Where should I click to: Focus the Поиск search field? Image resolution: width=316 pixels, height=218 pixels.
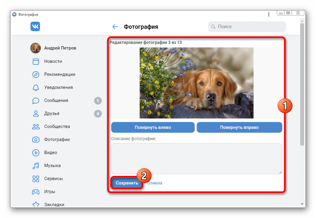(247, 27)
